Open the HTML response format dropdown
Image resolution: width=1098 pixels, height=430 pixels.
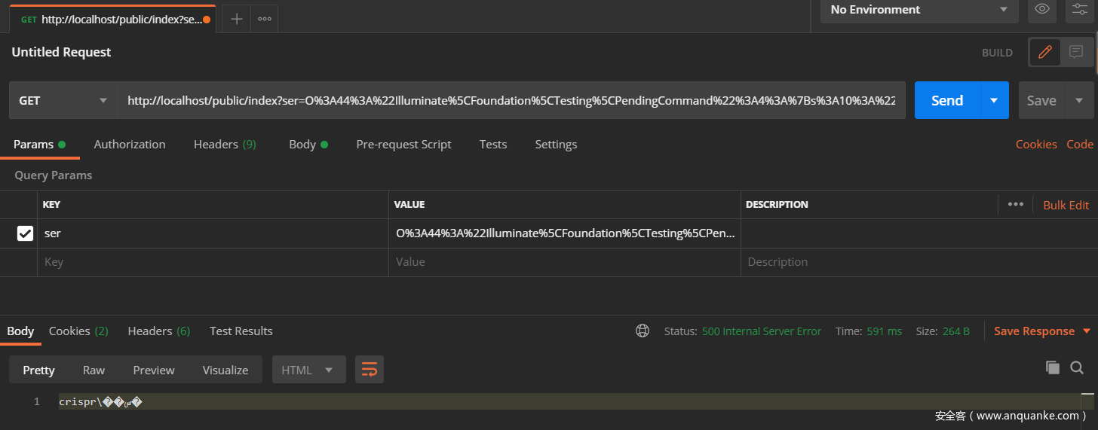(308, 370)
